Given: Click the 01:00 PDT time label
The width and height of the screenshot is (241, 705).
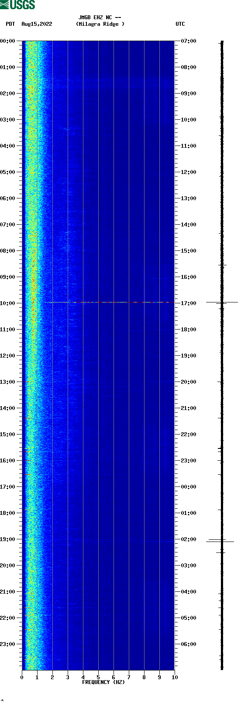Looking at the screenshot, I should click(8, 67).
